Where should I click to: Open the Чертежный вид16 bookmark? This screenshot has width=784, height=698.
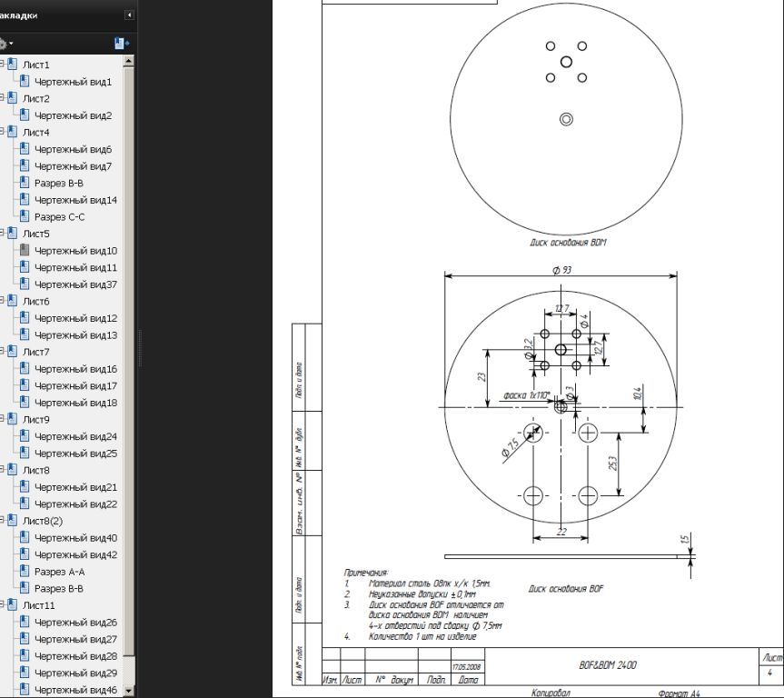(x=75, y=369)
